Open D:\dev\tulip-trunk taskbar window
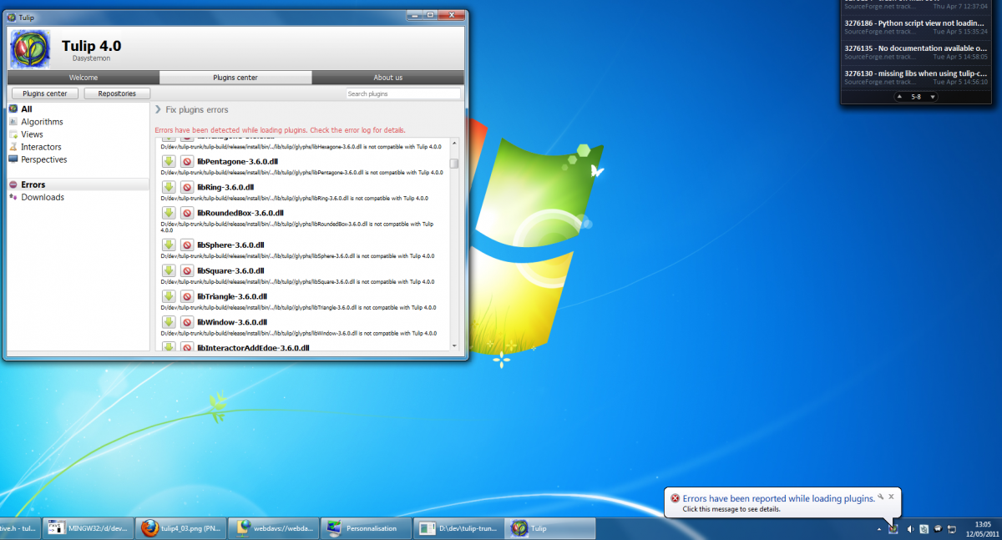 click(x=458, y=528)
